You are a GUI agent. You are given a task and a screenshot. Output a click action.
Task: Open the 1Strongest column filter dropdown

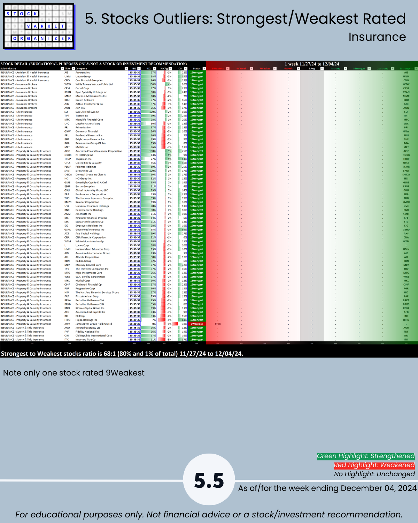point(416,69)
